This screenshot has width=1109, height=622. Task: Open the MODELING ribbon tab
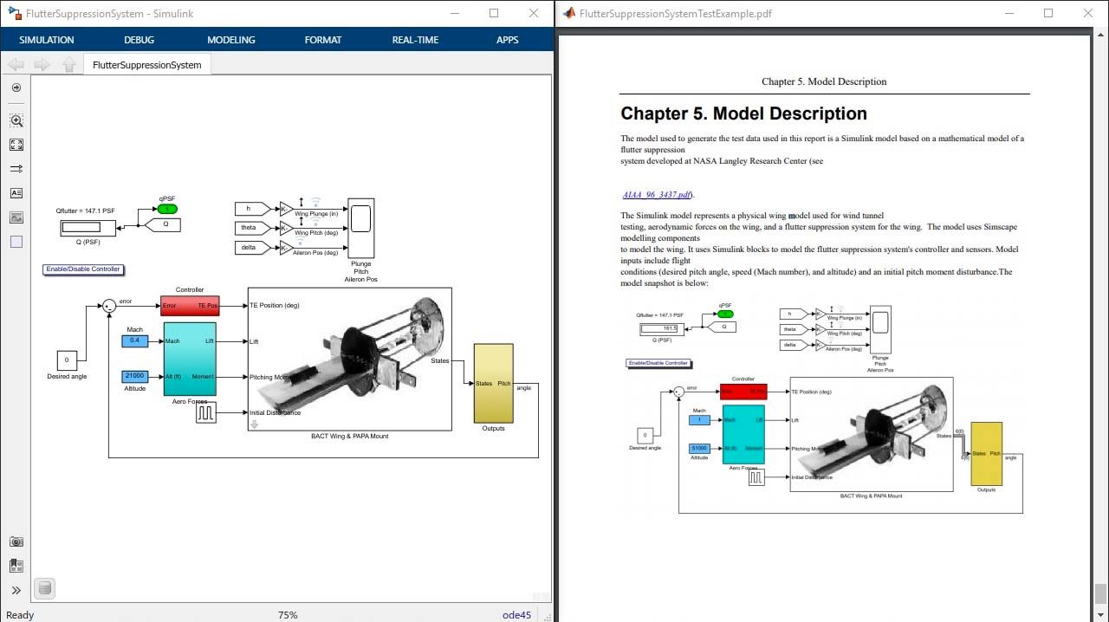tap(230, 40)
